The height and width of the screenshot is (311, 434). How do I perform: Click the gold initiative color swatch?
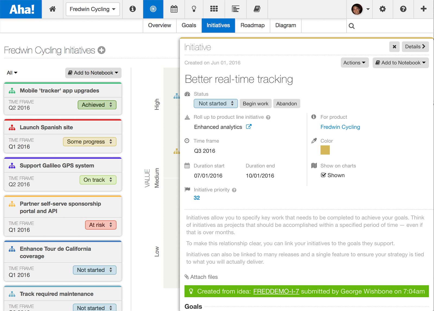325,150
